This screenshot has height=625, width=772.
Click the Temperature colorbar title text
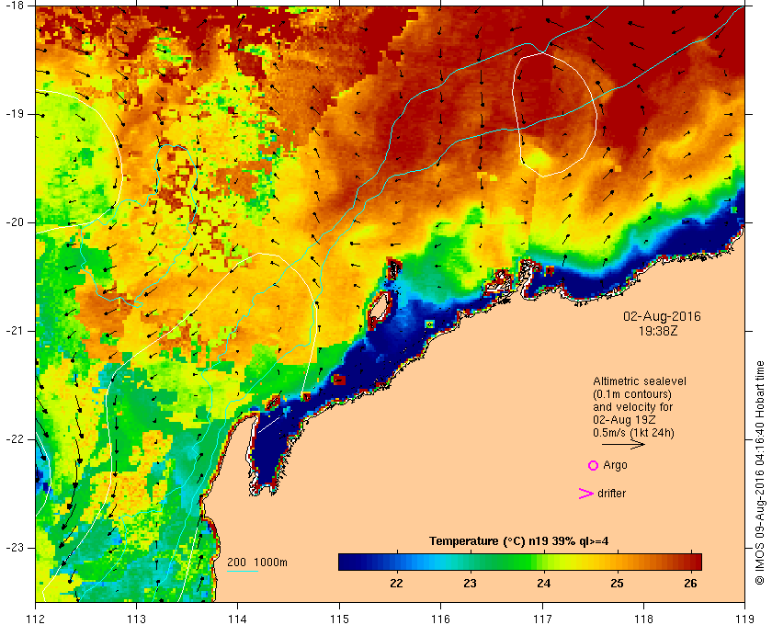coord(518,541)
